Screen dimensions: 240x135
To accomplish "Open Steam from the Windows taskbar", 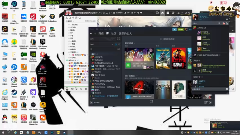I will pyautogui.click(x=64, y=133).
